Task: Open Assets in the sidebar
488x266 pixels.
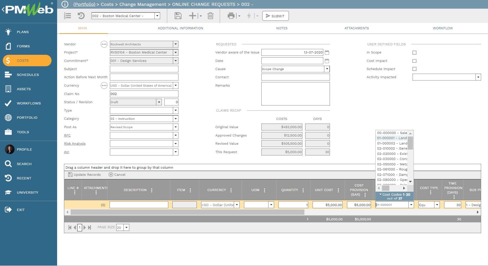Action: pos(24,89)
